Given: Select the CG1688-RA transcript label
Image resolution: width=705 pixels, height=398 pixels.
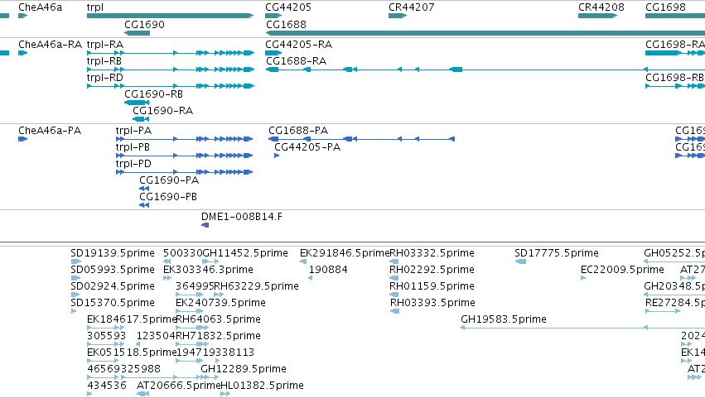Looking at the screenshot, I should click(297, 61).
